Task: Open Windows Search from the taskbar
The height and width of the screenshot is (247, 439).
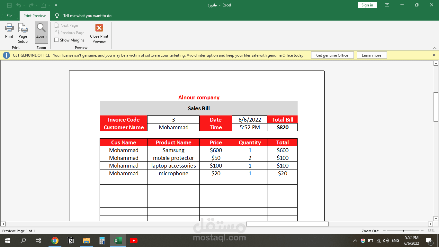Action: [x=23, y=241]
